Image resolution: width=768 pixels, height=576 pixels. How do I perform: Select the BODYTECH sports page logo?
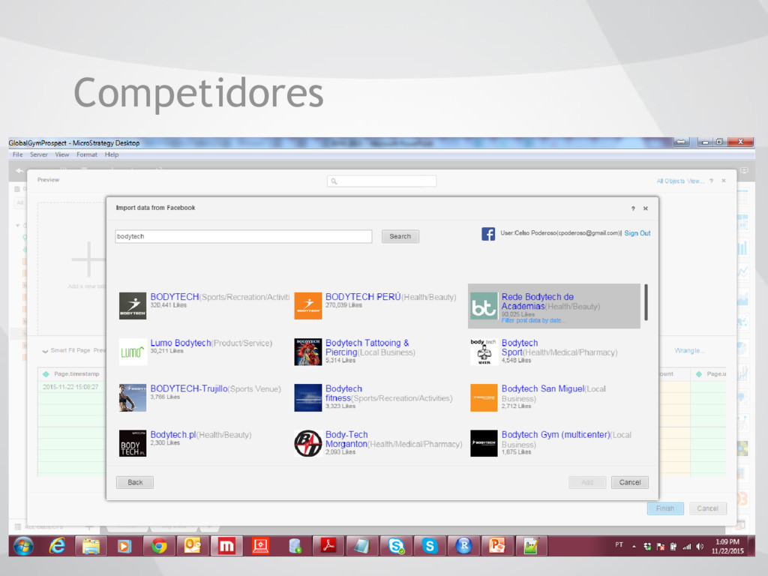133,306
